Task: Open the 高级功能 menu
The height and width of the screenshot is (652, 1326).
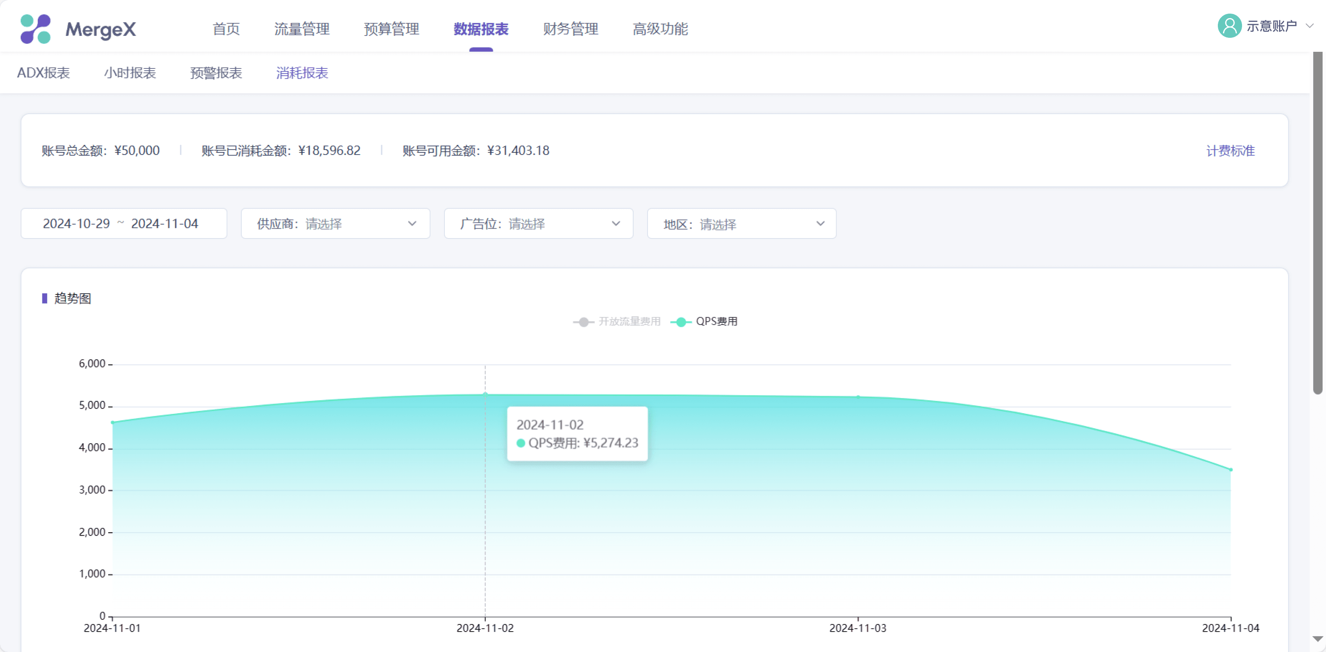Action: (x=660, y=29)
